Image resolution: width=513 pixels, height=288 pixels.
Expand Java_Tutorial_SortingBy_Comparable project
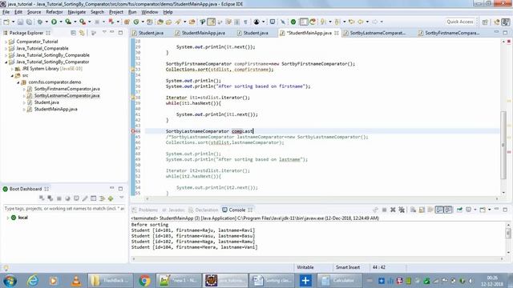pyautogui.click(x=6, y=55)
